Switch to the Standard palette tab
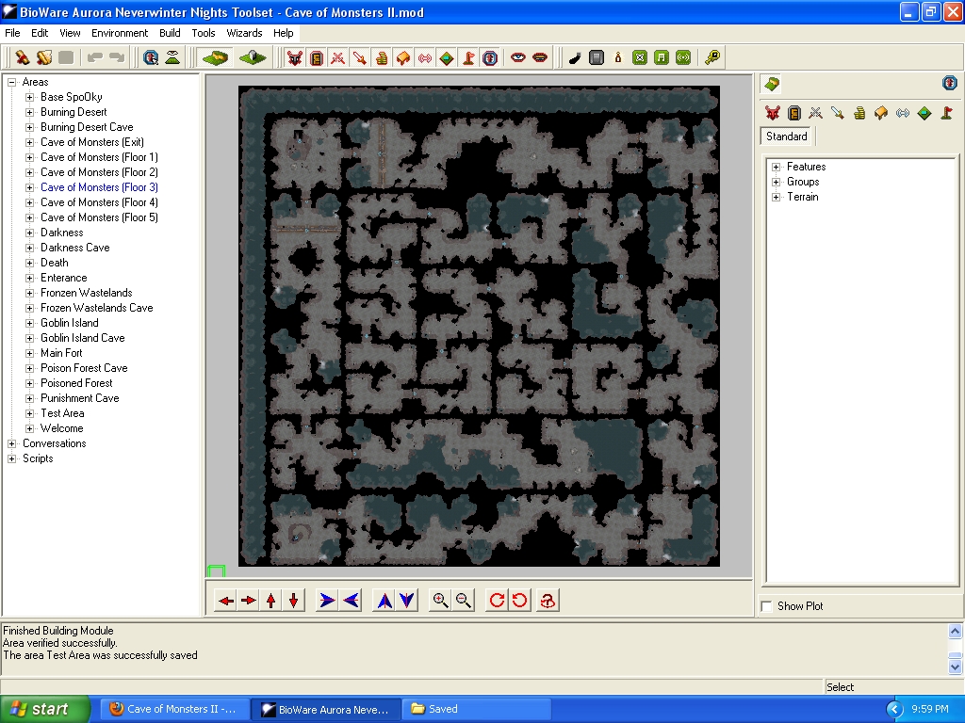 point(786,137)
